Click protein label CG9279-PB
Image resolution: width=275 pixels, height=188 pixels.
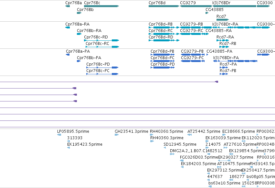coord(192,51)
